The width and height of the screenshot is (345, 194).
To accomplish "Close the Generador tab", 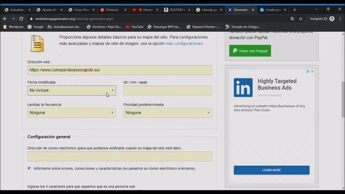I will (x=253, y=10).
